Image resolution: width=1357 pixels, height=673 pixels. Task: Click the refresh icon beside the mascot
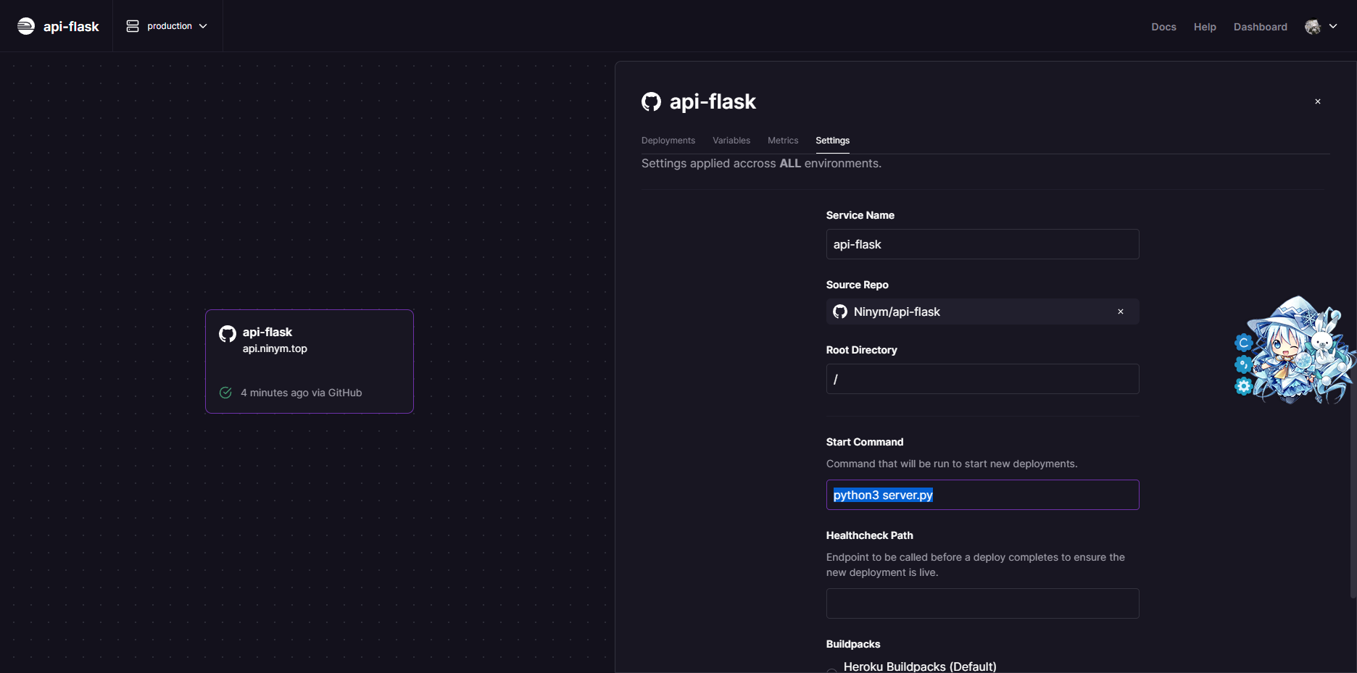click(1244, 342)
